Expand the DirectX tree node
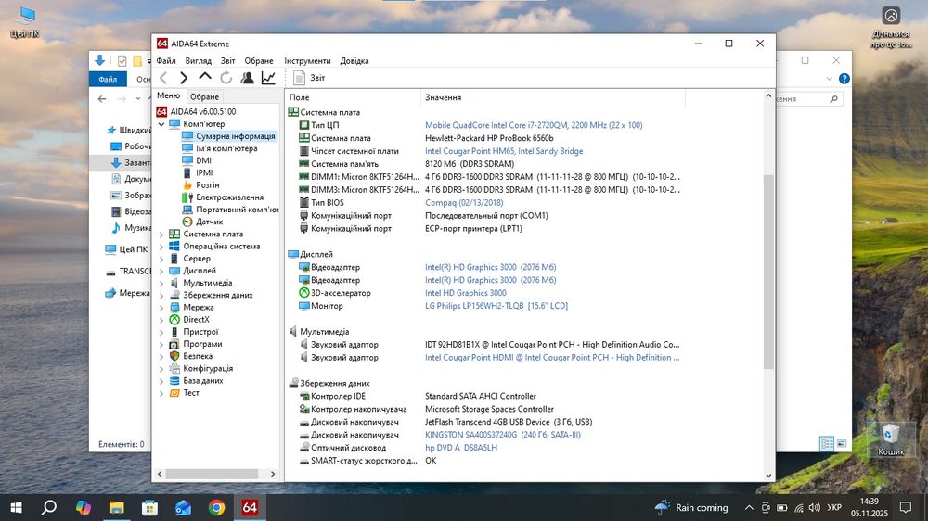The image size is (928, 521). (x=161, y=320)
